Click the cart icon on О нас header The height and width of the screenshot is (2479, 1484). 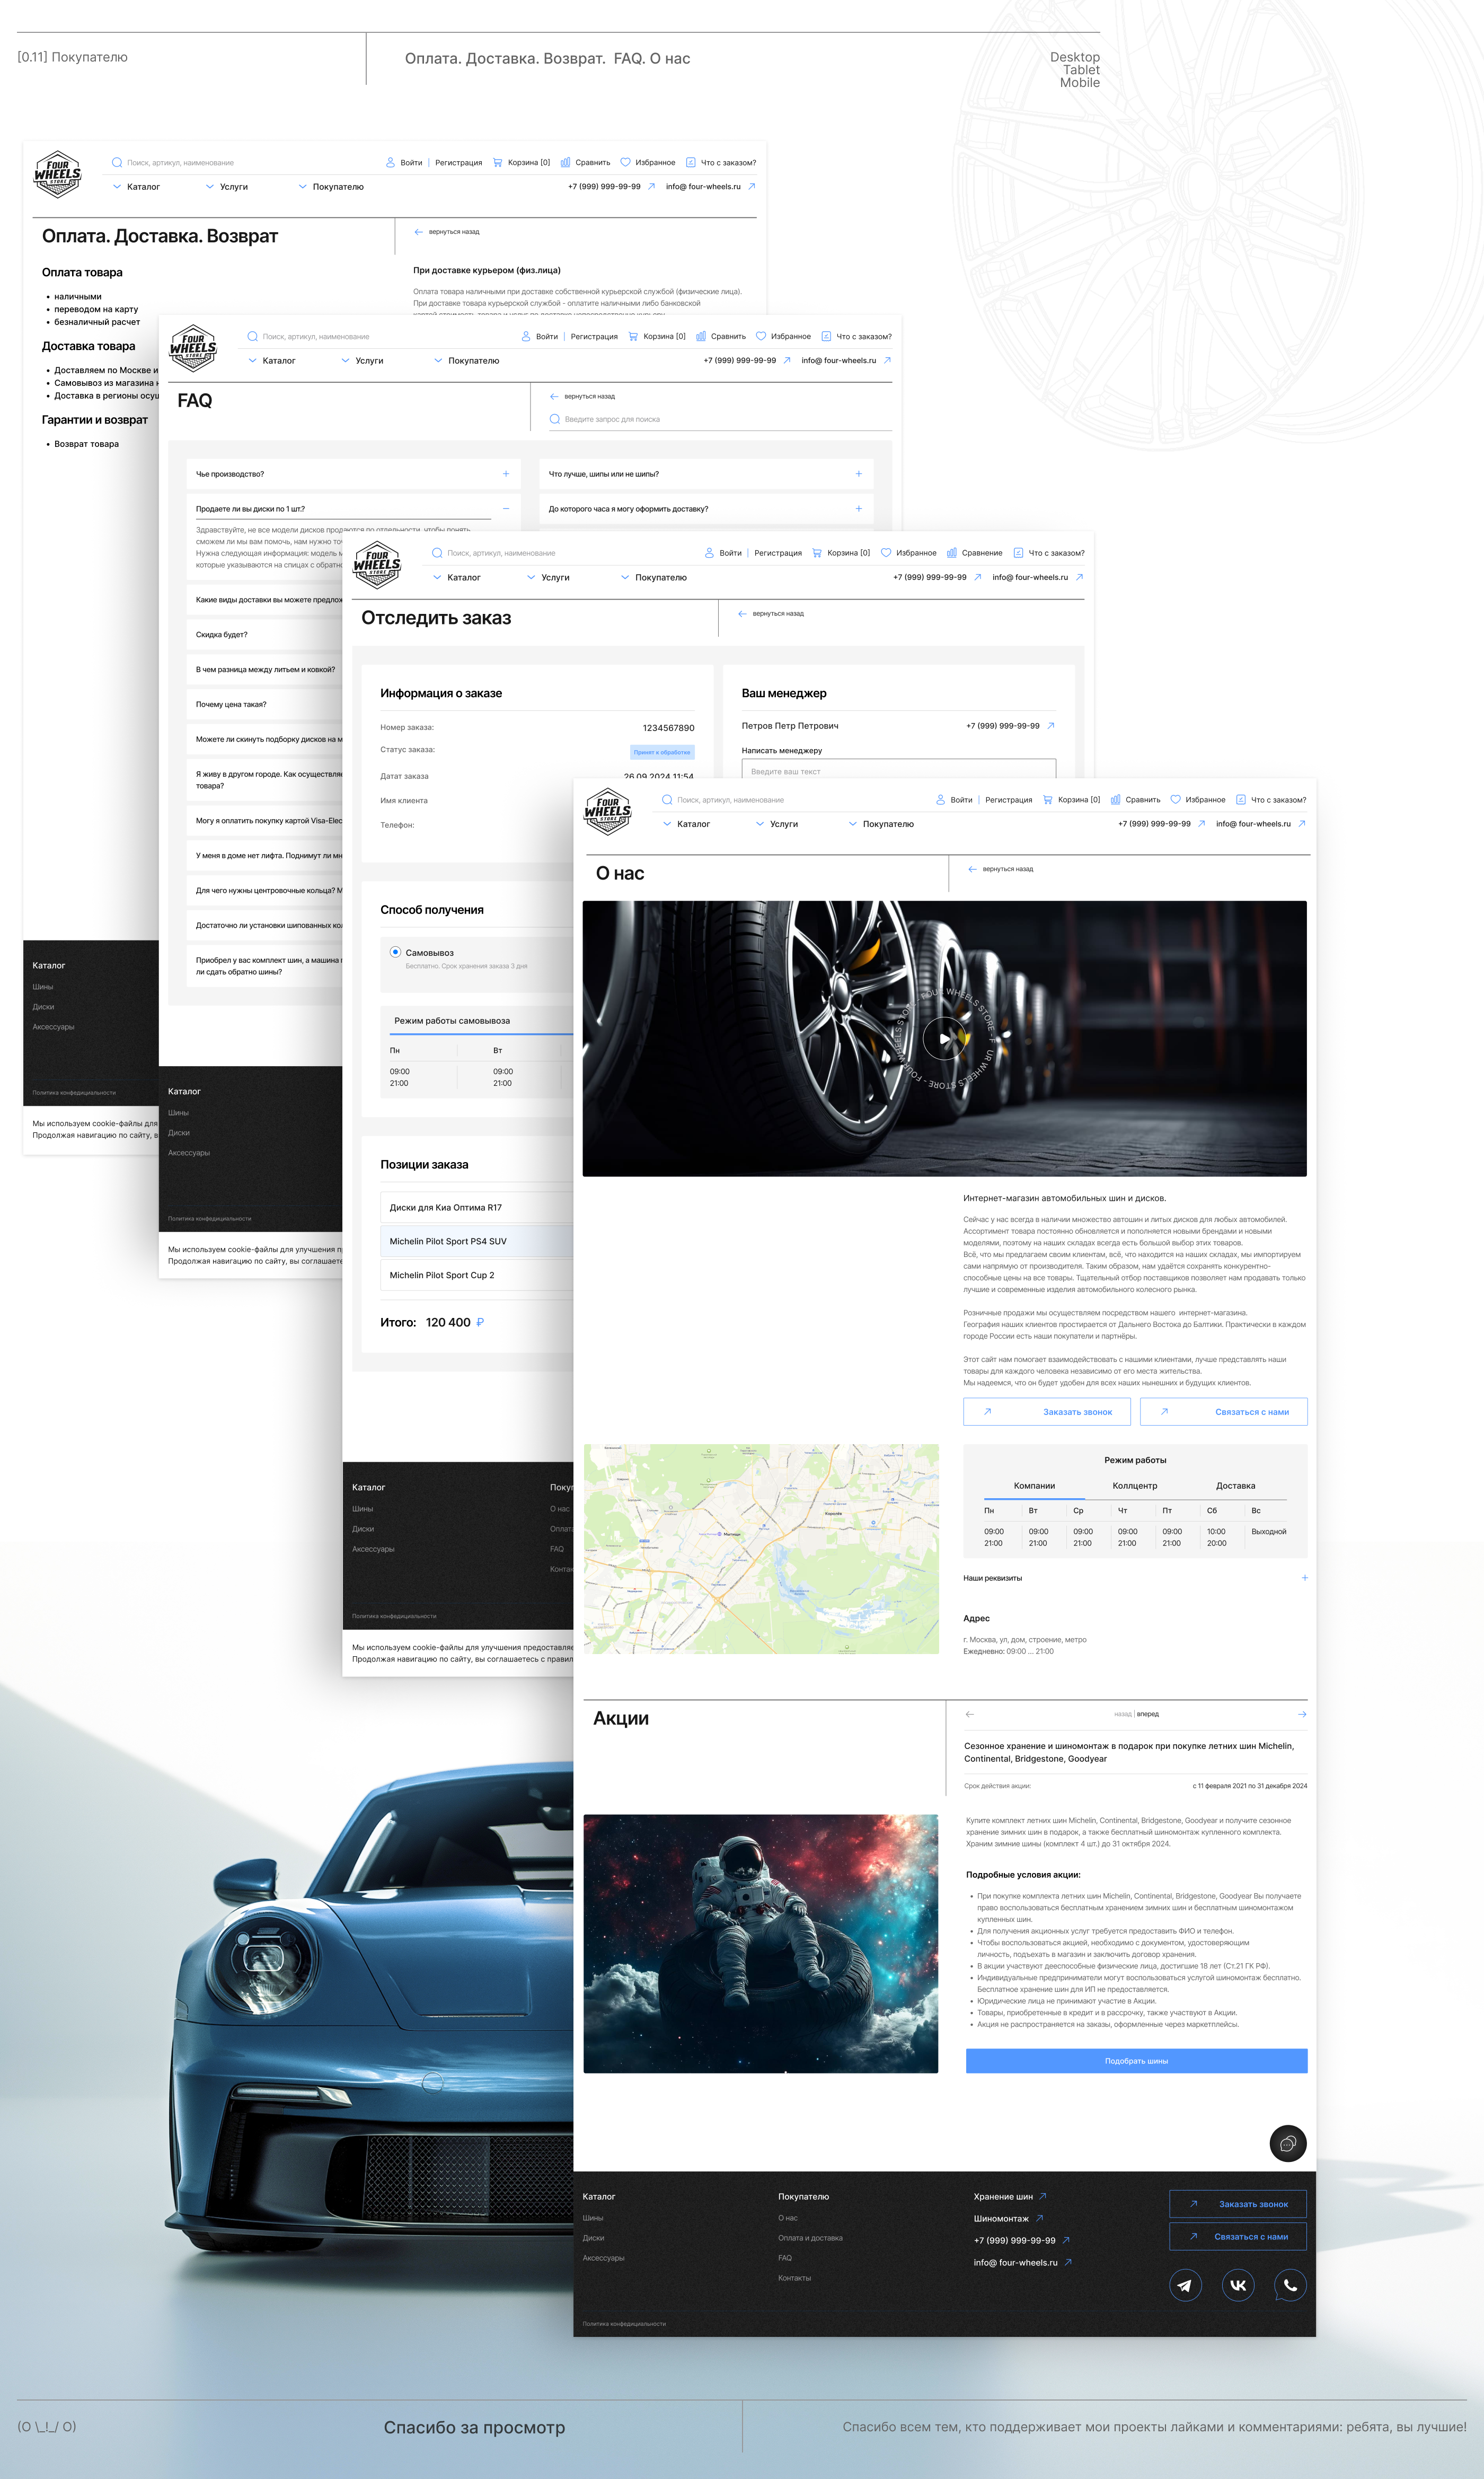coord(1048,800)
